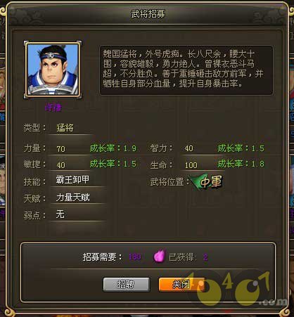Click the 弱点 weakness value 无
Viewport: 294px width, 317px height.
[x=60, y=214]
